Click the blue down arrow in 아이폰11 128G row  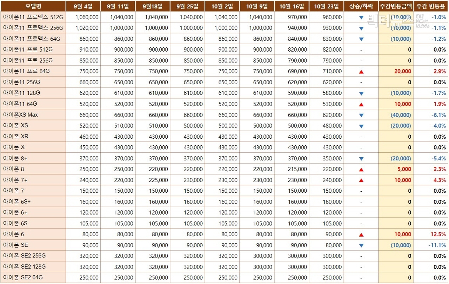pyautogui.click(x=361, y=93)
